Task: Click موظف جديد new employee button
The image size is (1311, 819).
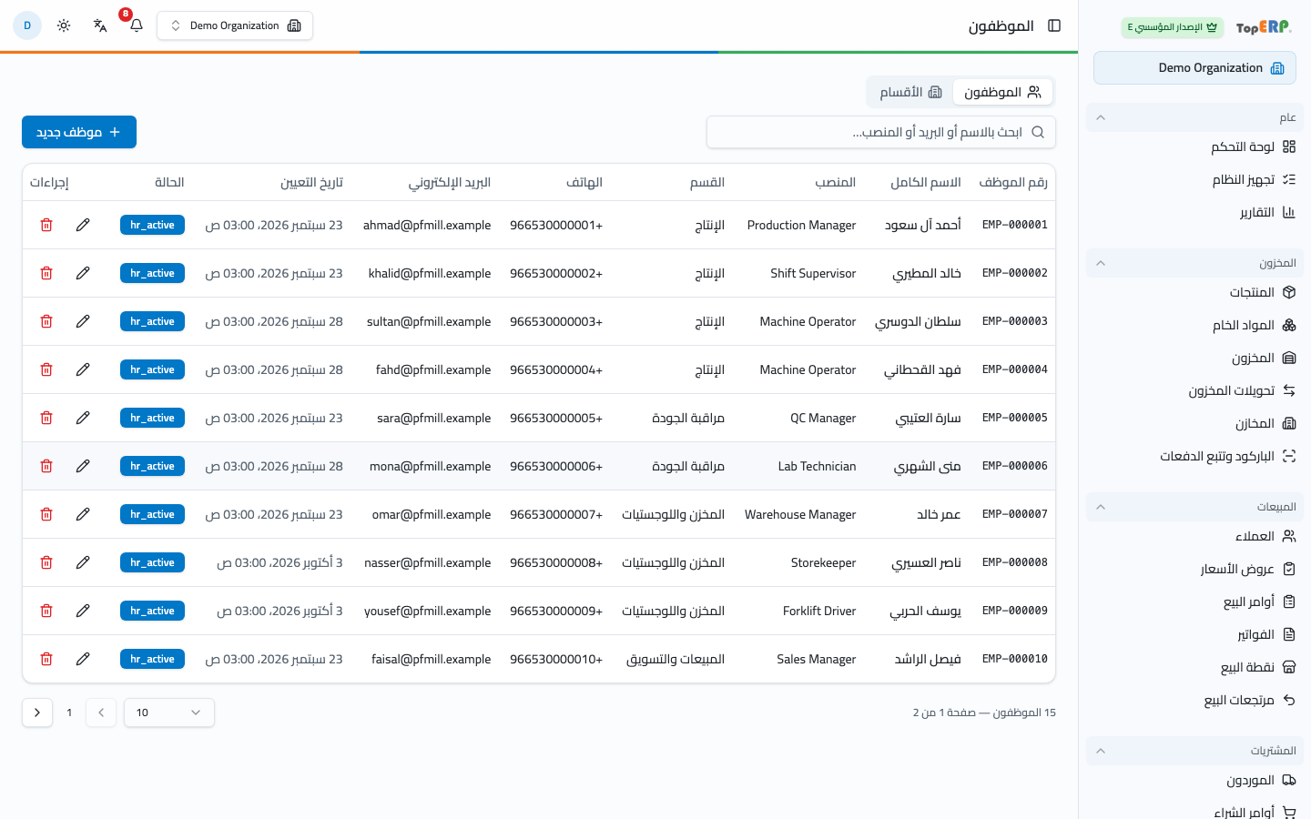Action: [79, 132]
